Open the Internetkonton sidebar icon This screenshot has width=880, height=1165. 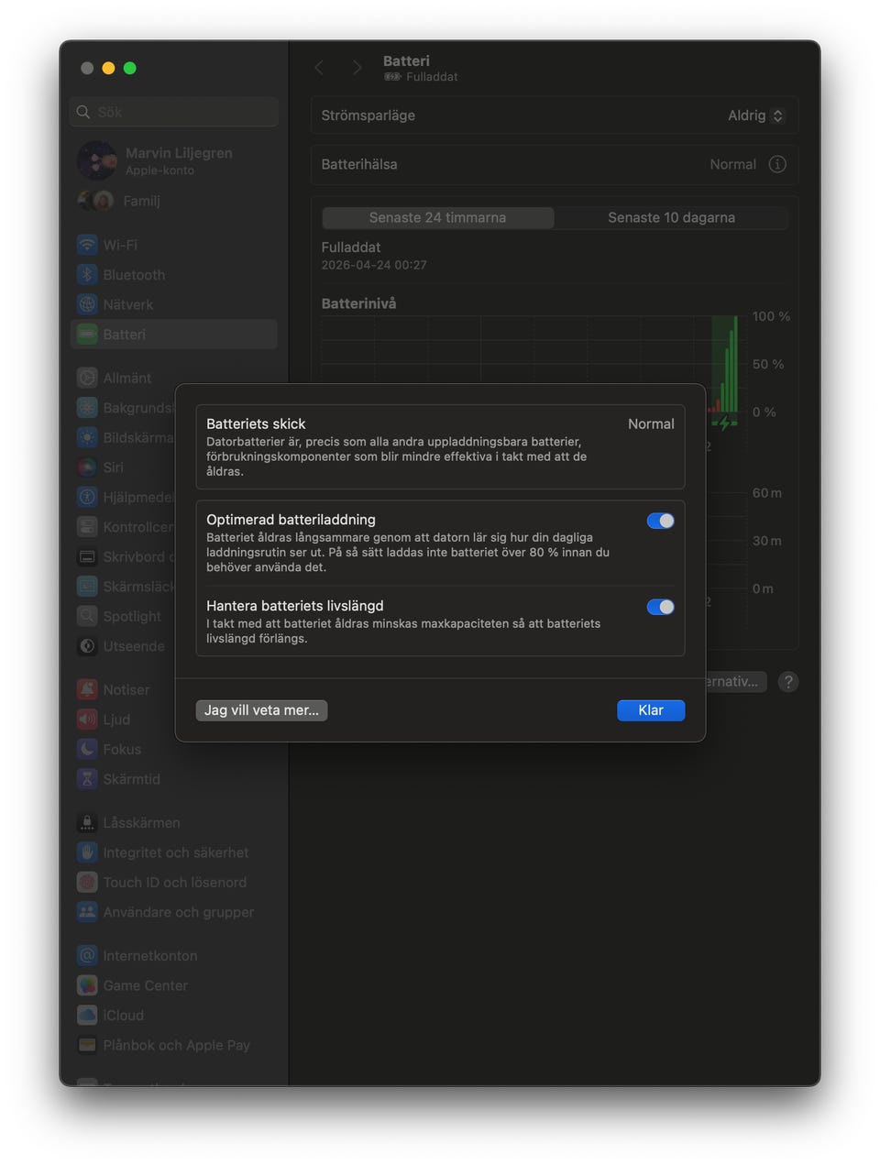click(87, 955)
